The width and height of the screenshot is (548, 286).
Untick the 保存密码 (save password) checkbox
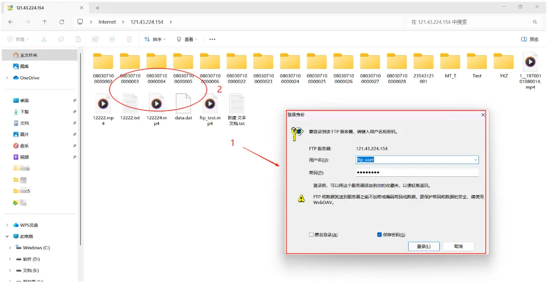(379, 235)
